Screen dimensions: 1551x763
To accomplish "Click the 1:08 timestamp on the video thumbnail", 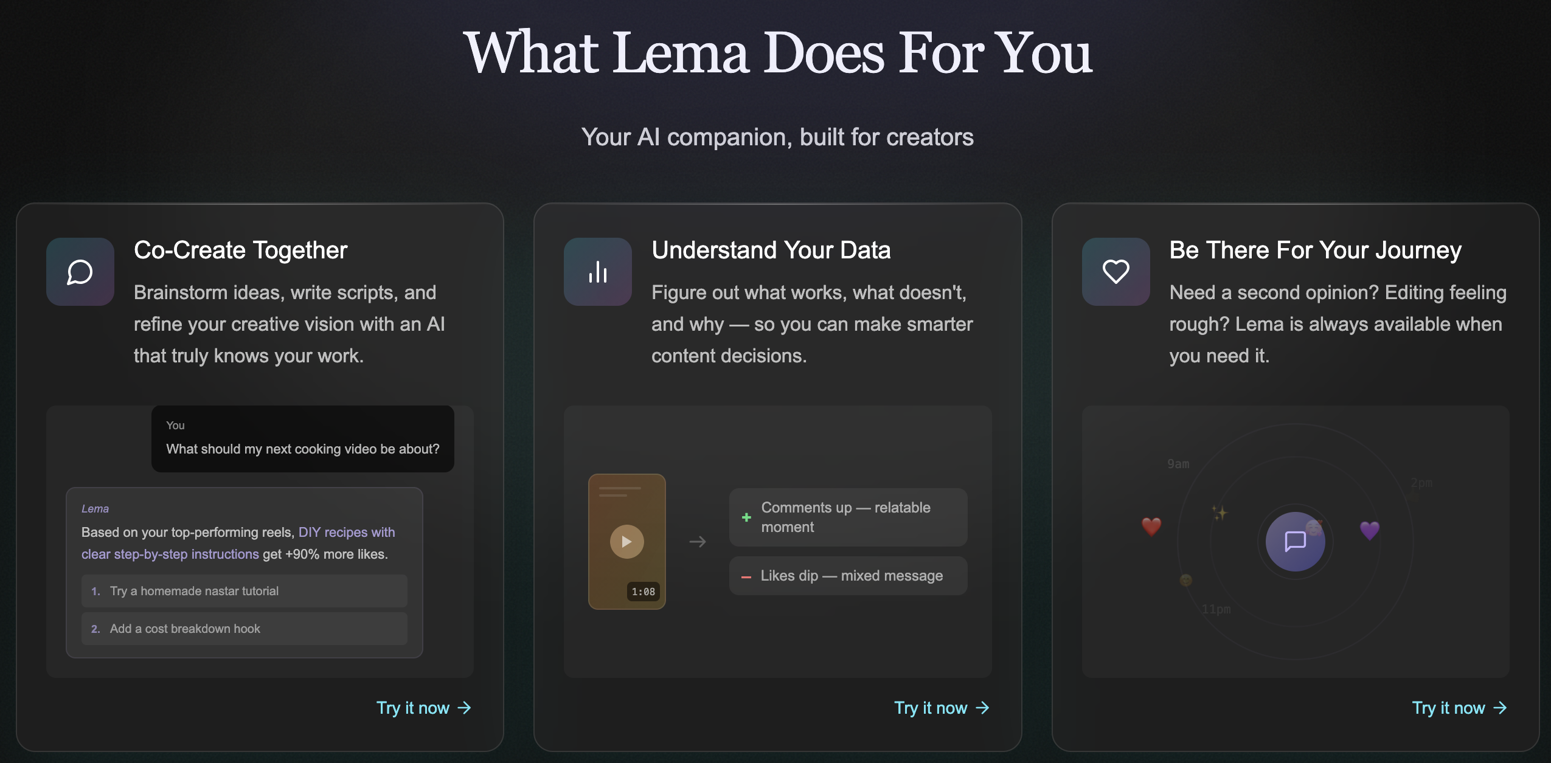I will tap(643, 591).
